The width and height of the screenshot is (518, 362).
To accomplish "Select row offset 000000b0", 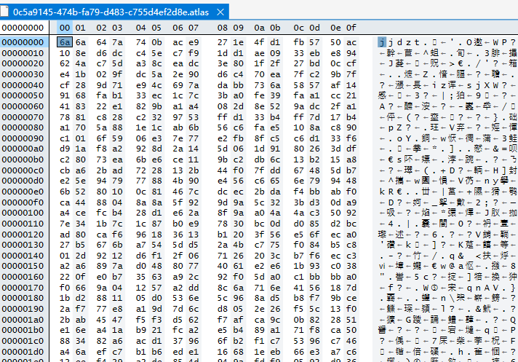I will point(23,160).
